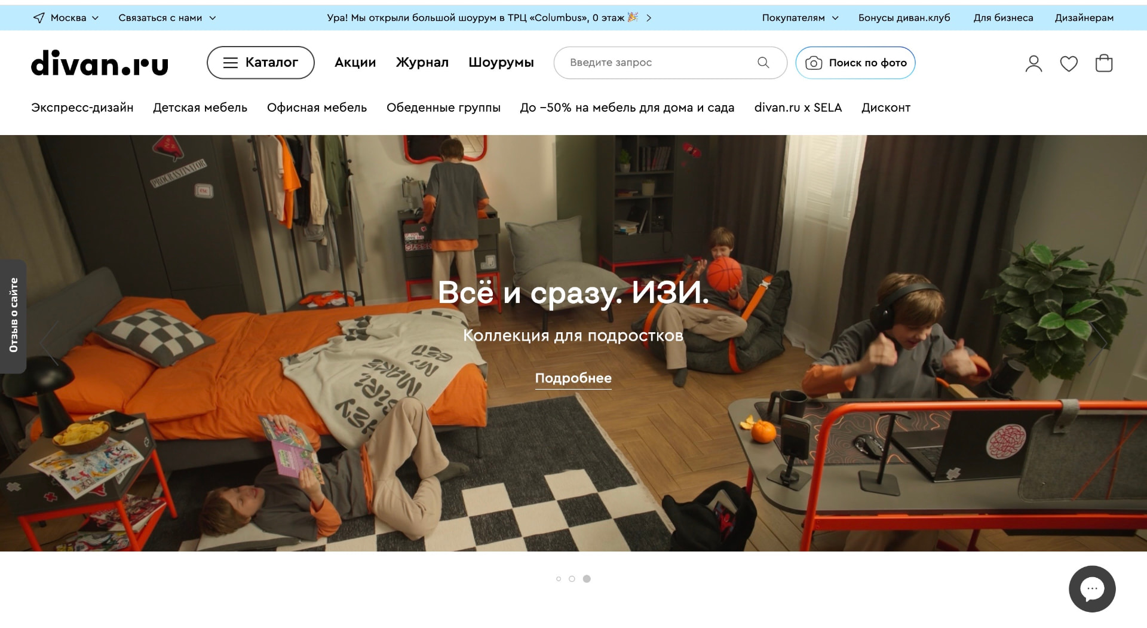1147x628 pixels.
Task: Select the first carousel dot
Action: click(559, 579)
